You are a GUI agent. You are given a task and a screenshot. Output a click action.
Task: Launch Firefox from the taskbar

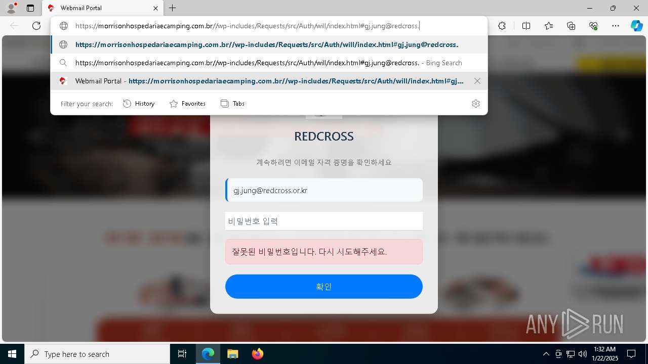(x=257, y=354)
